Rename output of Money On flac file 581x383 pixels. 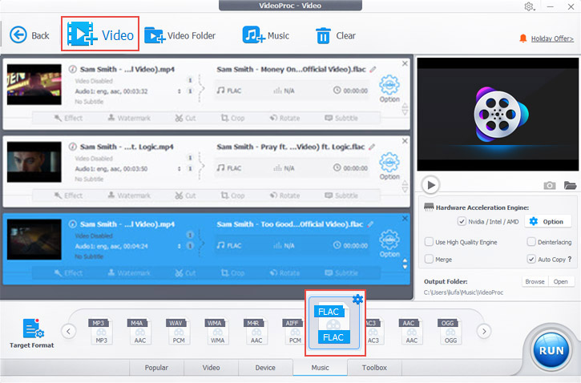click(x=373, y=69)
